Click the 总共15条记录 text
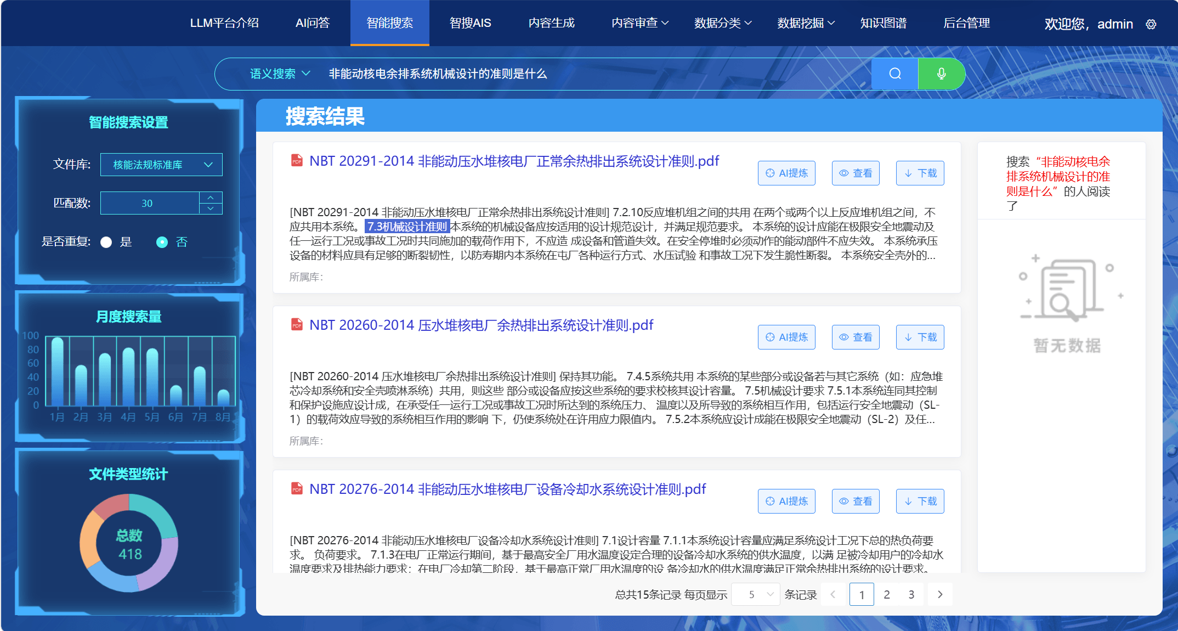Viewport: 1178px width, 631px height. point(648,595)
